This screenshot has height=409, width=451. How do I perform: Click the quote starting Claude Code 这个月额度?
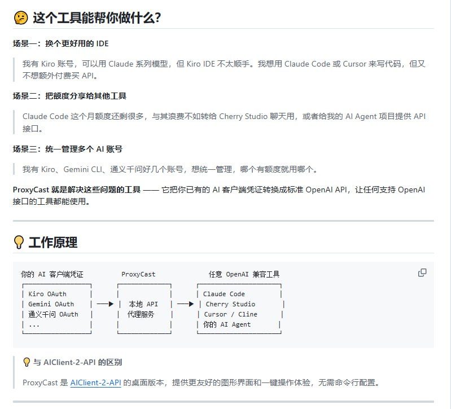[224, 122]
